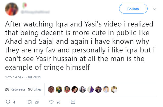Open the blurred author handle below the name

[x=35, y=12]
